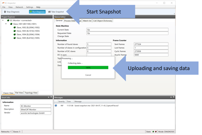Click the Take Snapshot camera icon
Screen dimensions: 202x135
click(x=50, y=12)
